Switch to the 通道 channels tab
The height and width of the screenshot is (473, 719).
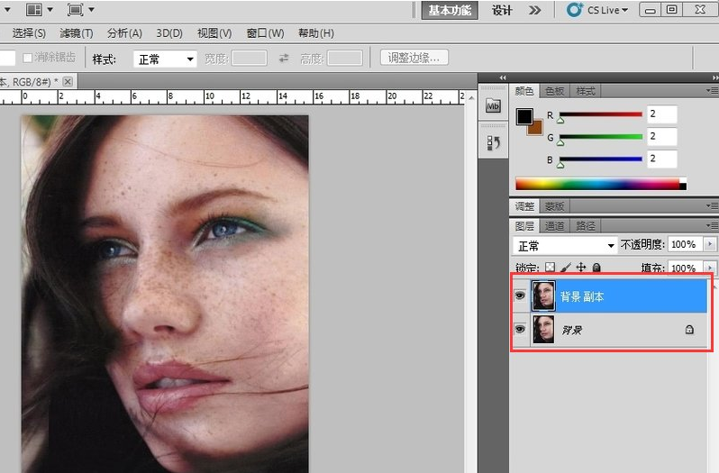tap(555, 226)
